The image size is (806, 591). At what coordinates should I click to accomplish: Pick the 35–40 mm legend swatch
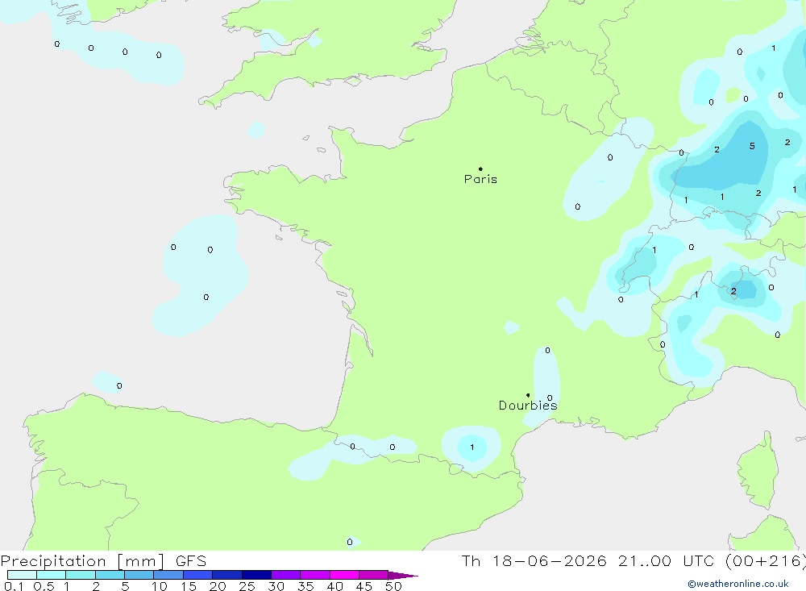click(x=314, y=575)
